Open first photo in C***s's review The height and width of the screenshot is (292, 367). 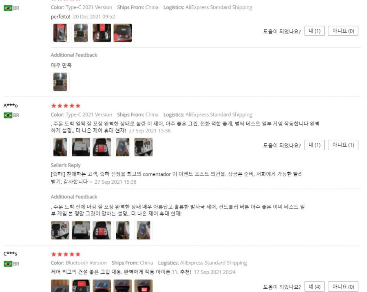tap(60, 286)
